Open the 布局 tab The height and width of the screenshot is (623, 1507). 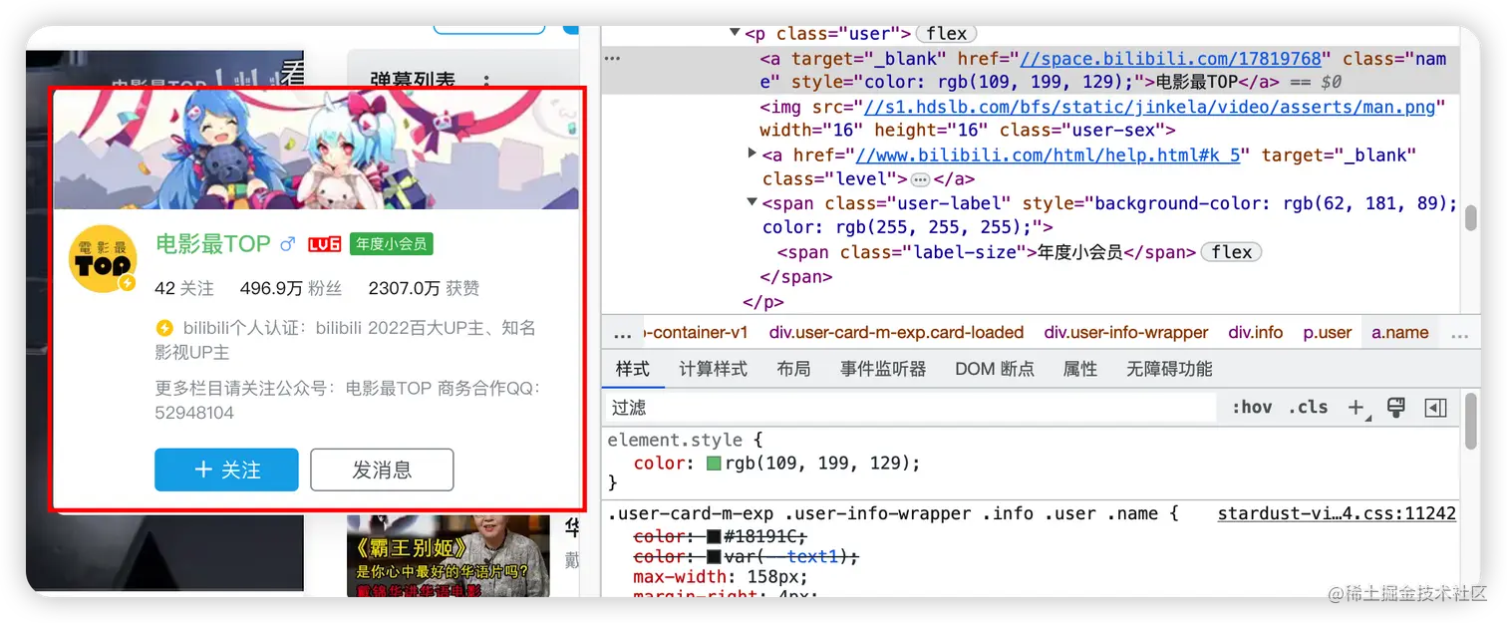(793, 369)
